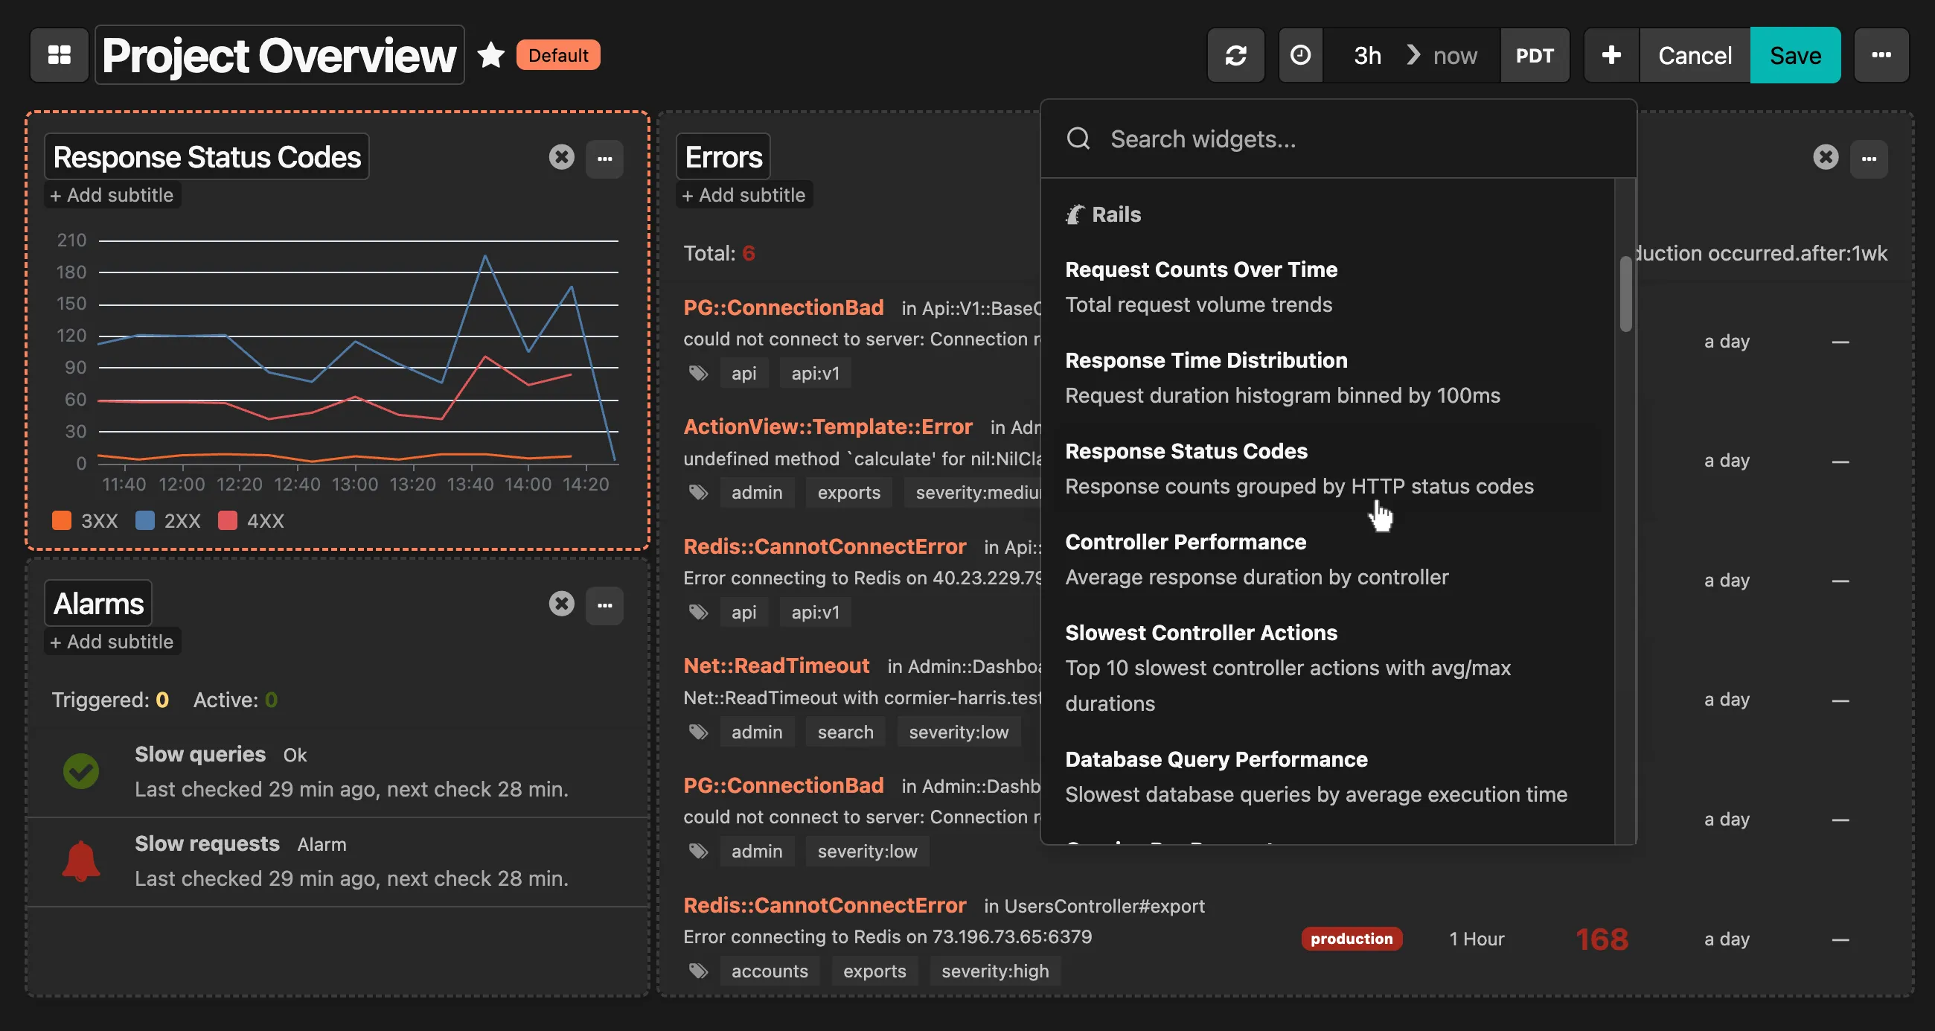Screen dimensions: 1935x1031
Task: Open the Response Status Codes widget options menu
Action: [604, 158]
